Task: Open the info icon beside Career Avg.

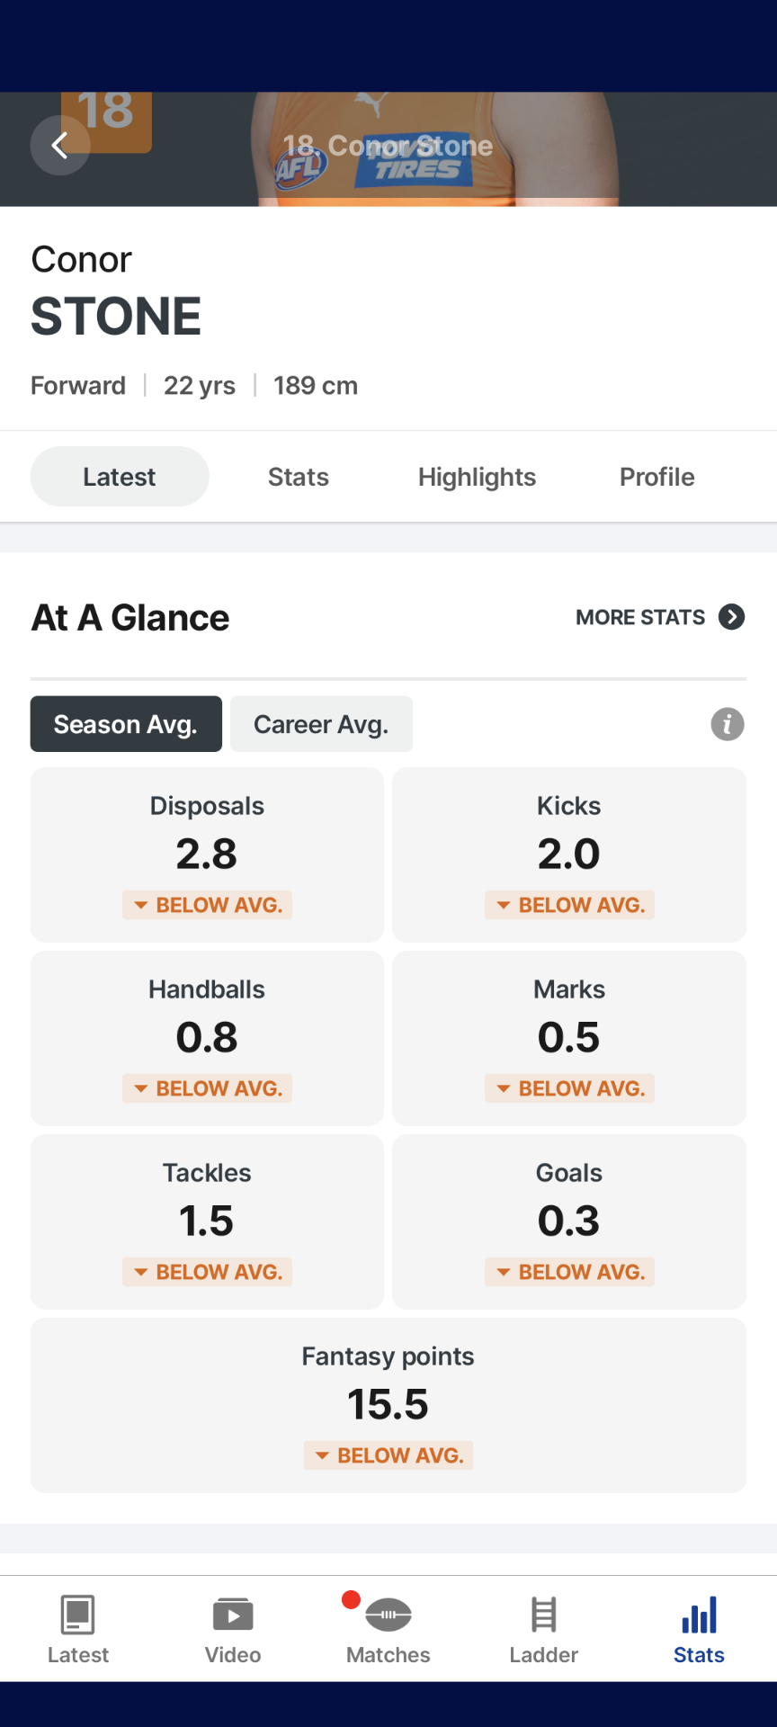Action: click(x=728, y=724)
